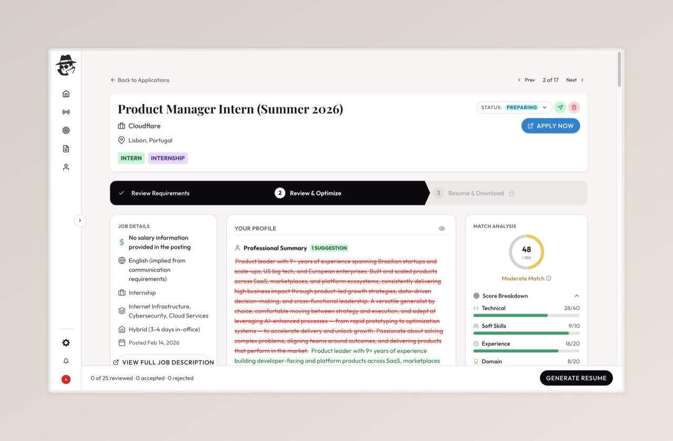Image resolution: width=673 pixels, height=441 pixels.
Task: Toggle profile visibility eye icon
Action: [x=442, y=228]
